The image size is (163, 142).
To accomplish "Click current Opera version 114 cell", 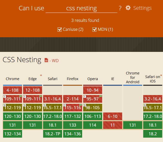I will (x=93, y=125).
